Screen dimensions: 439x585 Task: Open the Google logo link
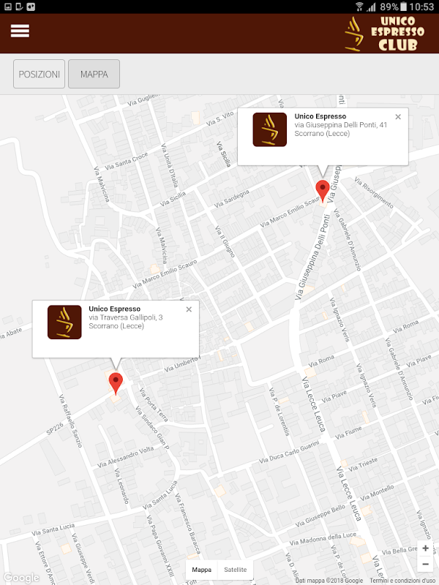[21, 578]
